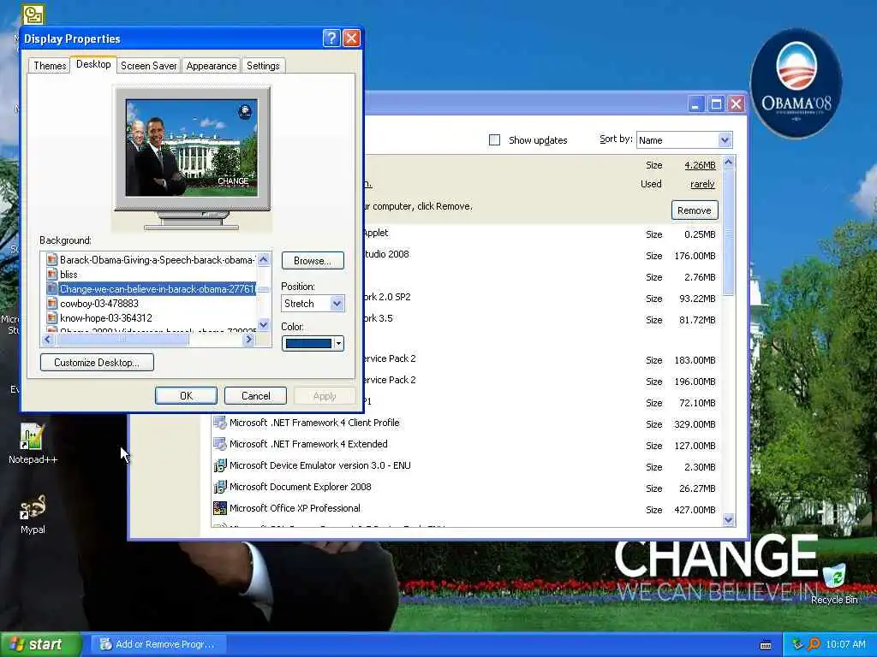This screenshot has height=657, width=877.
Task: Click the 176.00MB size value
Action: click(x=695, y=255)
